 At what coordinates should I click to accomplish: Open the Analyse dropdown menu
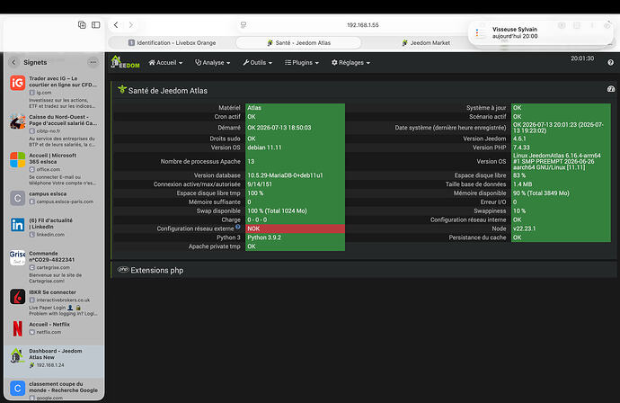point(212,63)
